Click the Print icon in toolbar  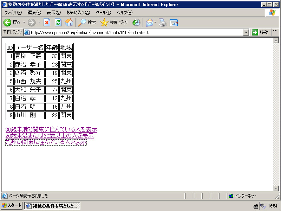tap(162, 23)
